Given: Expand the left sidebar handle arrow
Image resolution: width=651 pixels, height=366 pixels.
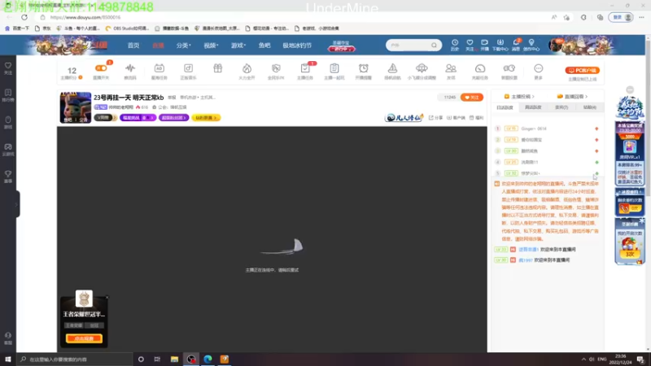Looking at the screenshot, I should click(x=16, y=204).
